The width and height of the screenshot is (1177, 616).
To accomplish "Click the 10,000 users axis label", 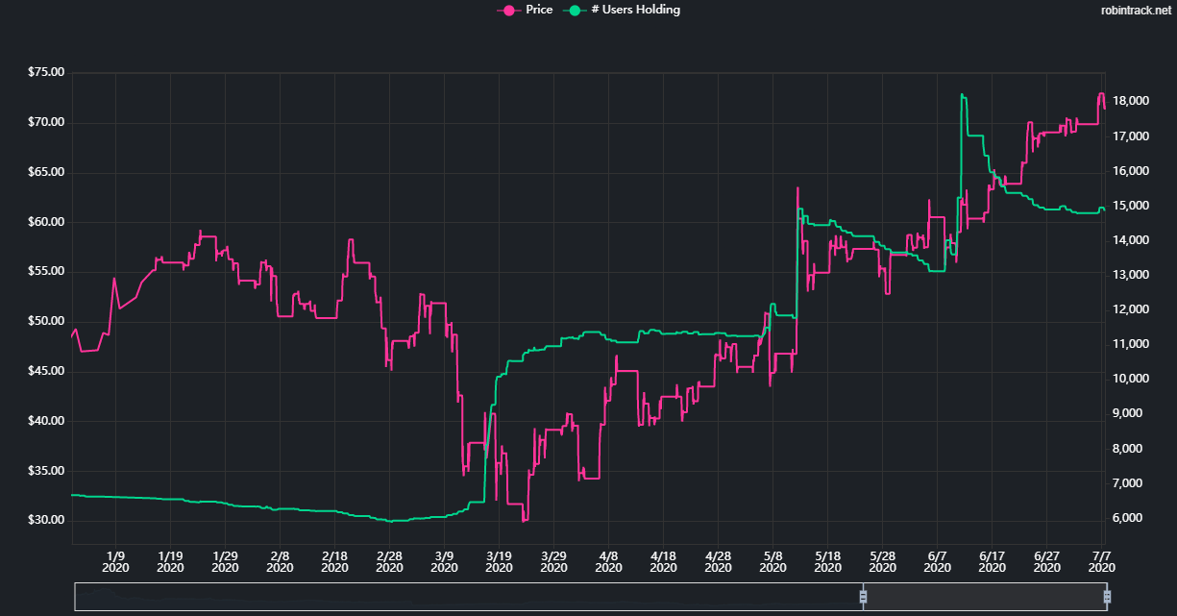I will tap(1132, 379).
